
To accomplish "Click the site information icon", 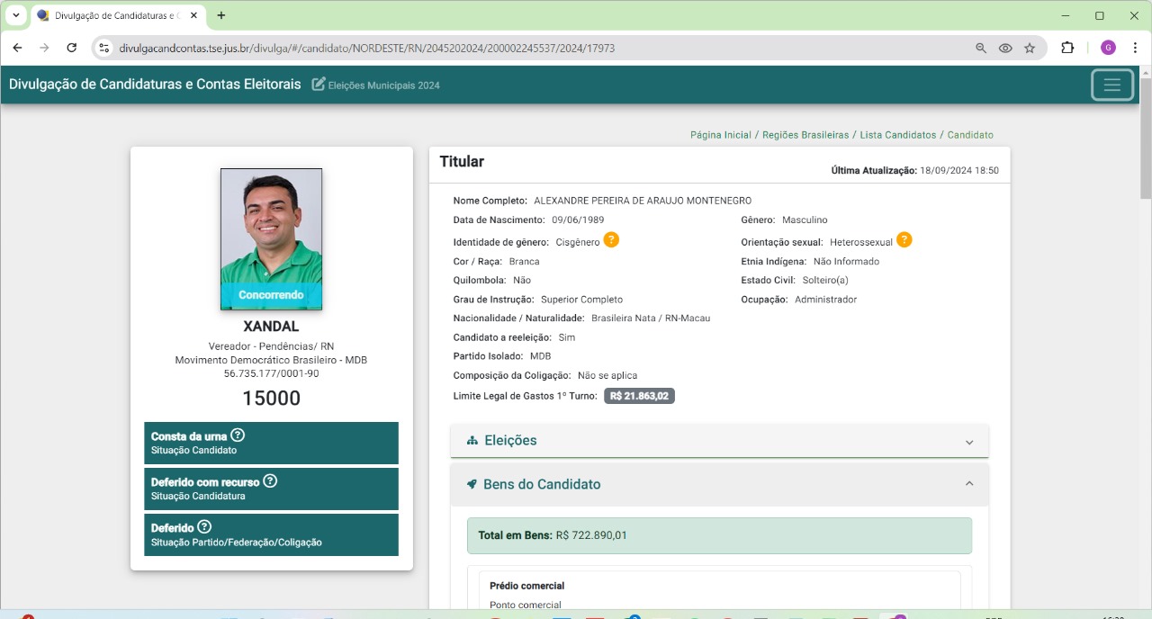I will (x=103, y=48).
